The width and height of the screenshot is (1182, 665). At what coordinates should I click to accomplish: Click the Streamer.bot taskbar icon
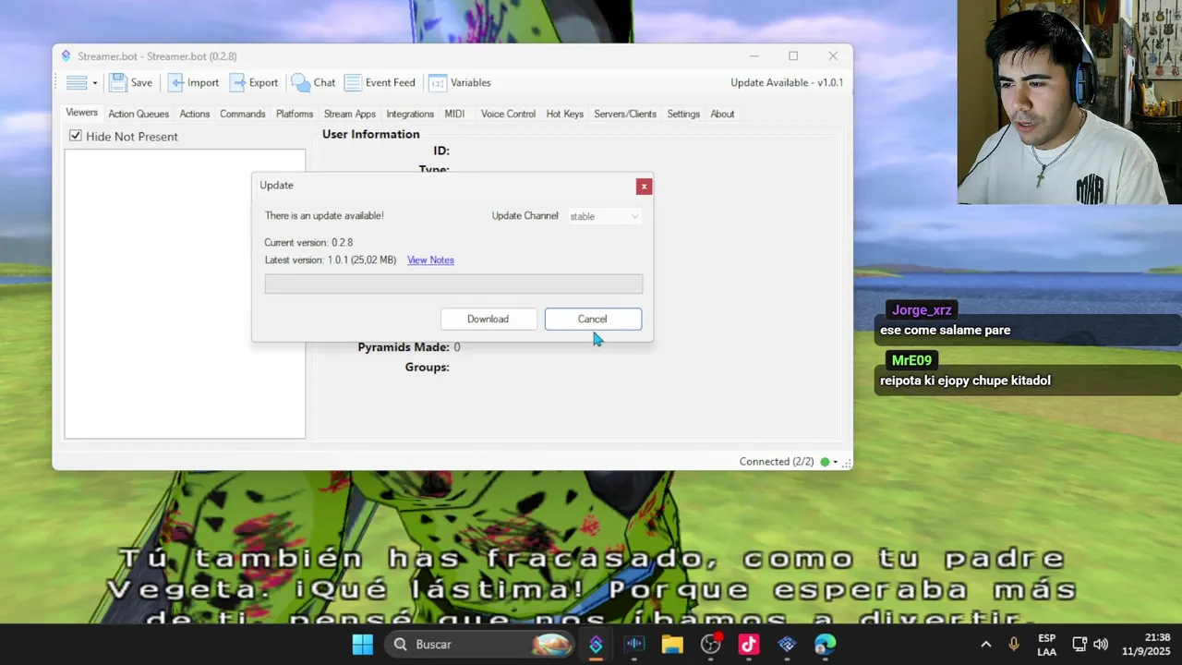coord(596,645)
